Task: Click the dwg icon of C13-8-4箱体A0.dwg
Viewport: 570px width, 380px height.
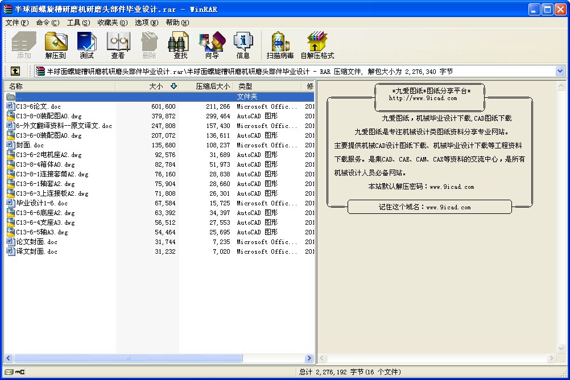Action: click(x=11, y=164)
